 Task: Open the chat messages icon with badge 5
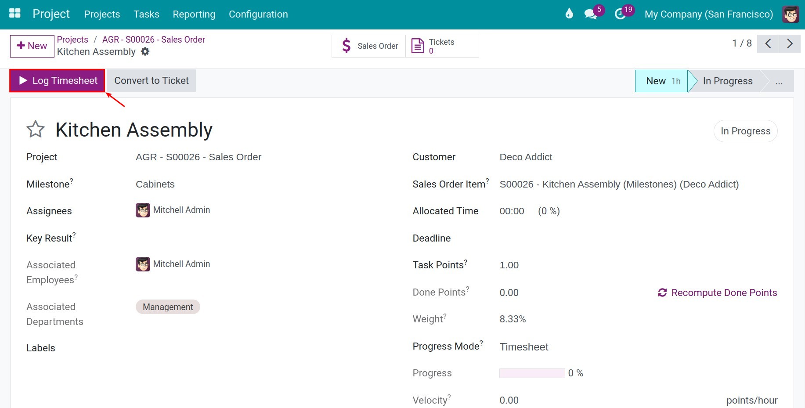click(591, 14)
